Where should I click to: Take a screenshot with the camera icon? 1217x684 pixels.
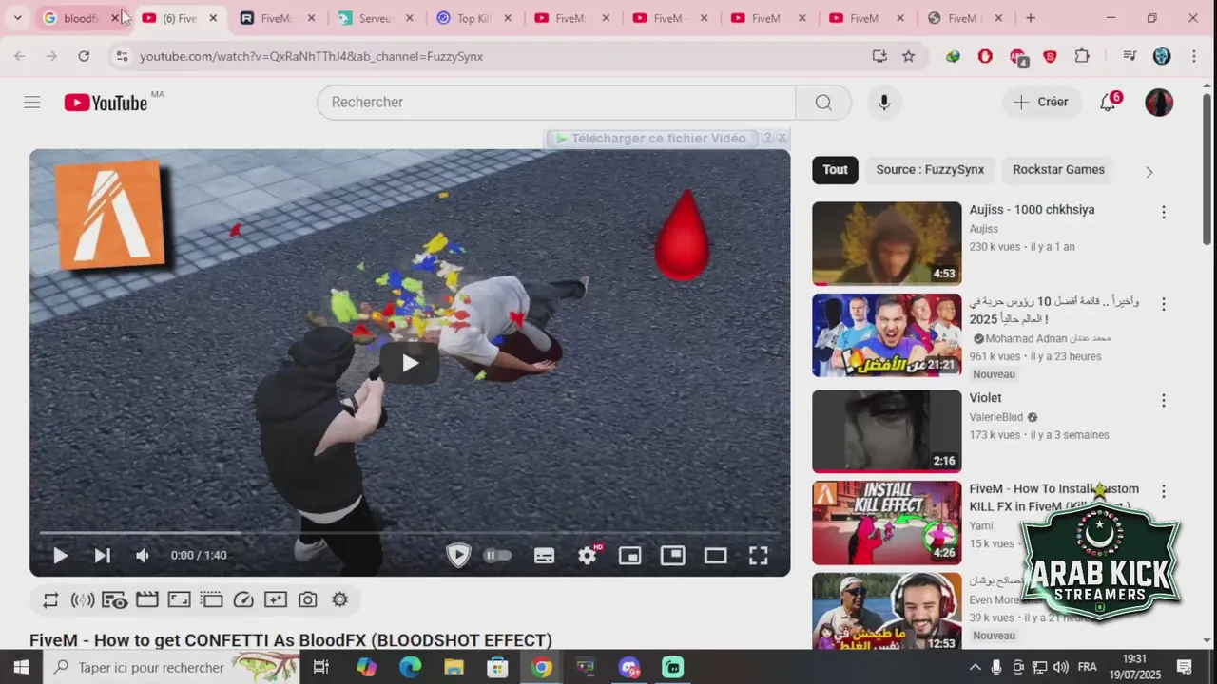(307, 599)
